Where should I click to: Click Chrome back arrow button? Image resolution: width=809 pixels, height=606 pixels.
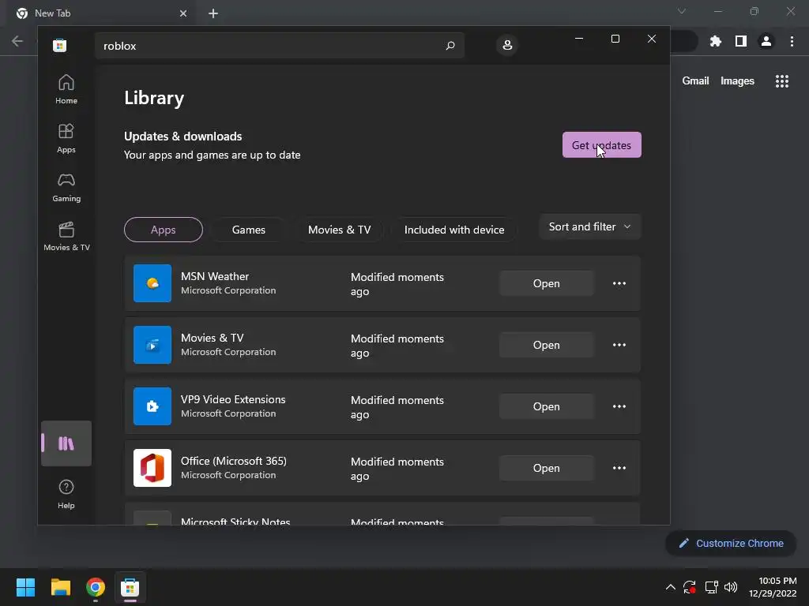coord(17,41)
